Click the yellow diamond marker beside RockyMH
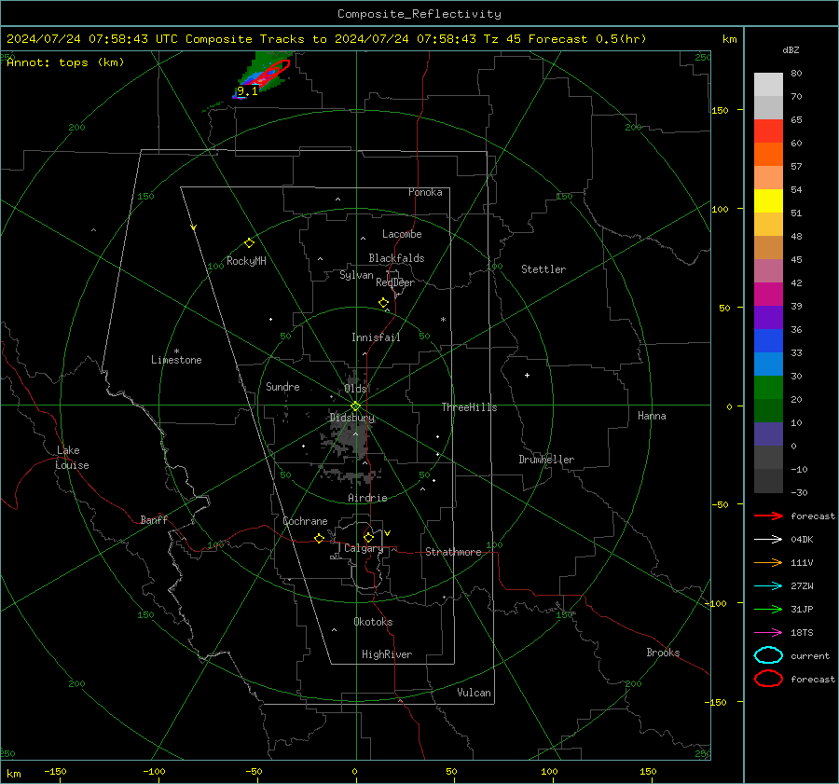839x784 pixels. pos(249,243)
